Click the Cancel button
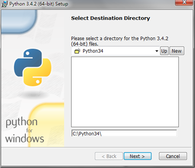Screen dimensions: 195x168 click(173, 156)
